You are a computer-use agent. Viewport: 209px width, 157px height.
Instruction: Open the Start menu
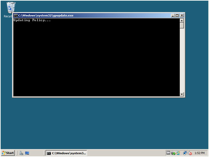8,153
